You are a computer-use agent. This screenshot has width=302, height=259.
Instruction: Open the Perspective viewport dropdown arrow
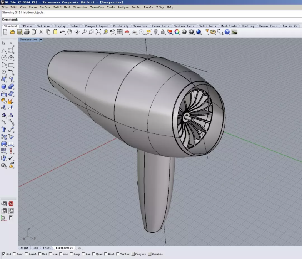pyautogui.click(x=41, y=40)
